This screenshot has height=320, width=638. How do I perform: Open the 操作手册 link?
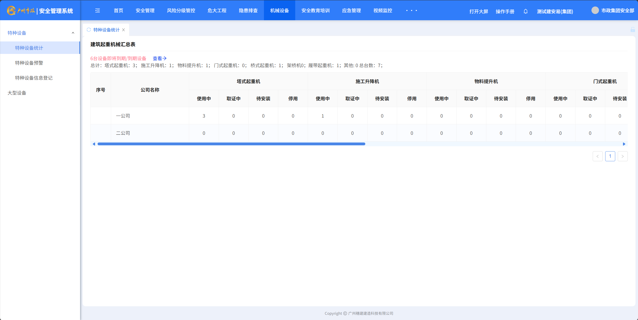click(505, 11)
